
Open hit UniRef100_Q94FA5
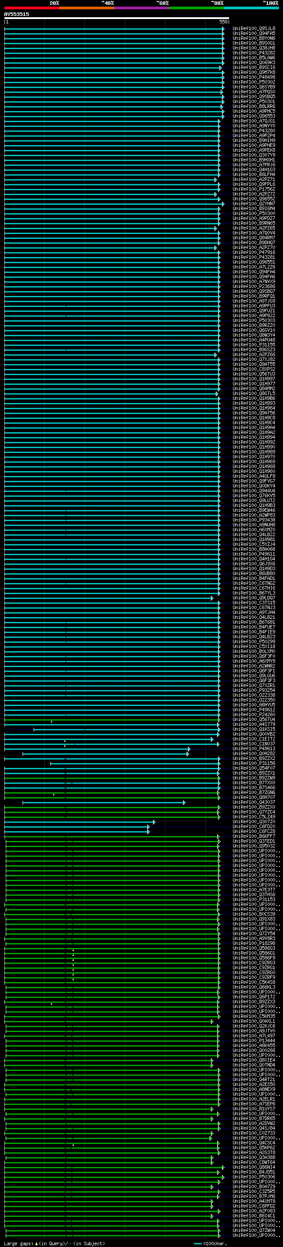pyautogui.click(x=253, y=34)
